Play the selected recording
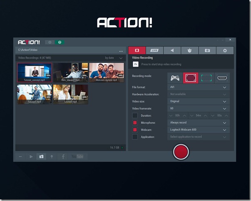 tap(31, 157)
